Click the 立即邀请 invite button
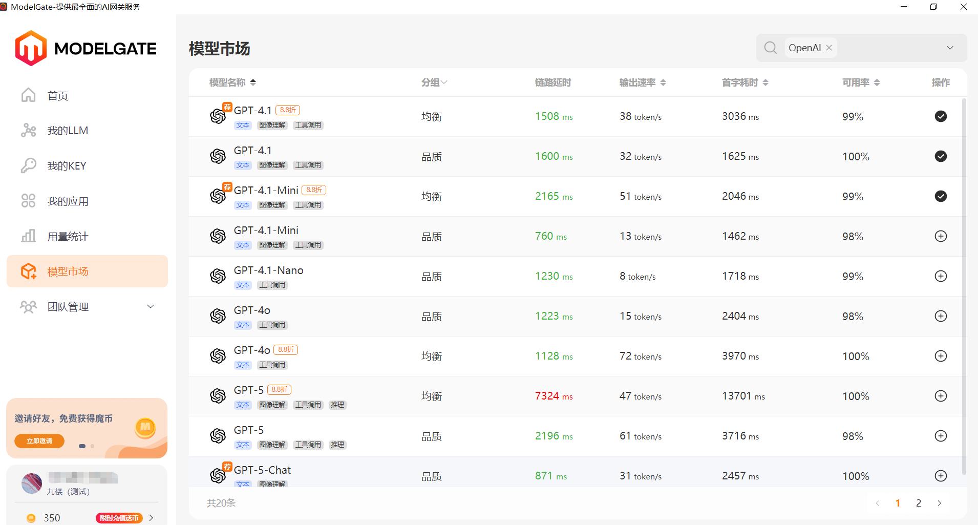This screenshot has width=978, height=525. pyautogui.click(x=39, y=441)
